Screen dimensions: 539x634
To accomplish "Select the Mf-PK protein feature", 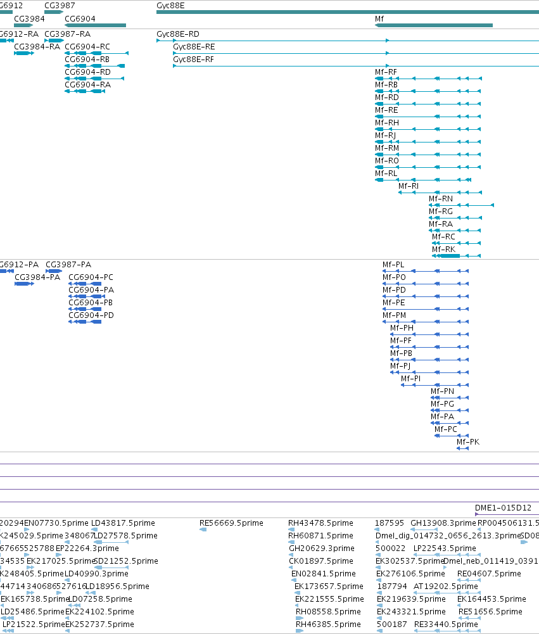I will [462, 448].
